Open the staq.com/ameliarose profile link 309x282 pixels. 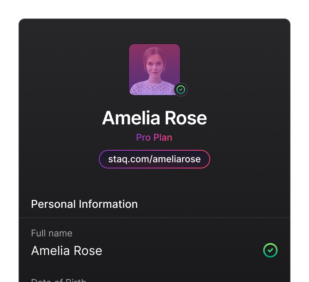(154, 159)
